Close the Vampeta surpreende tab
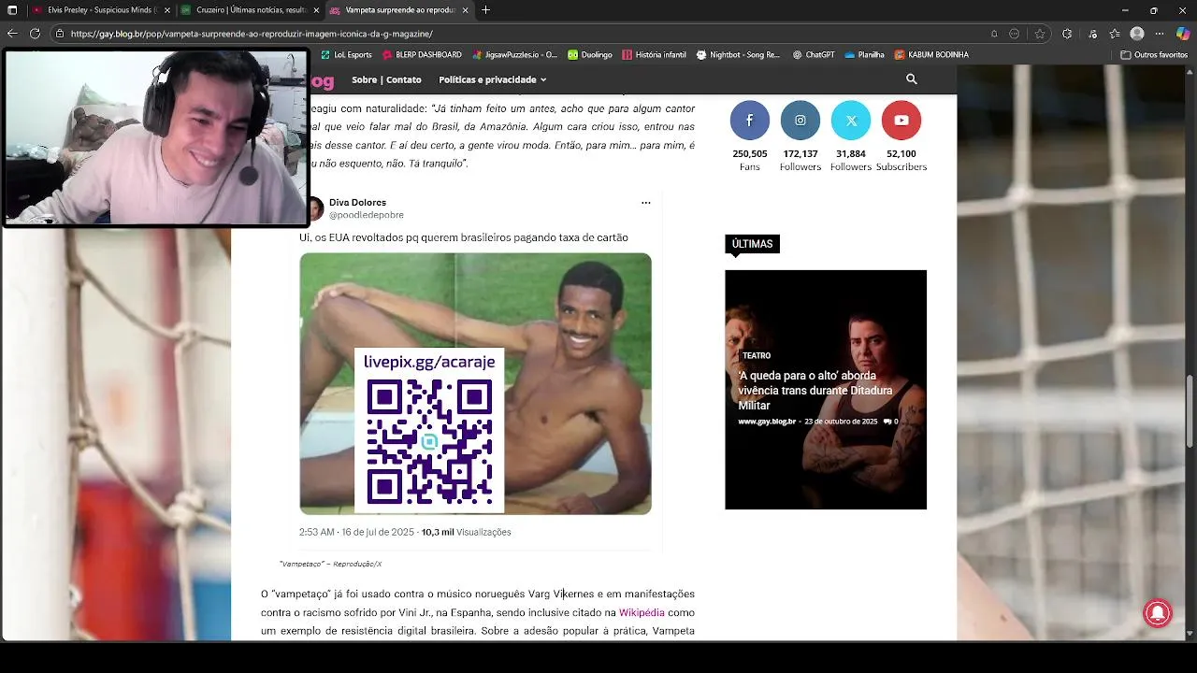Viewport: 1197px width, 673px height. point(465,10)
